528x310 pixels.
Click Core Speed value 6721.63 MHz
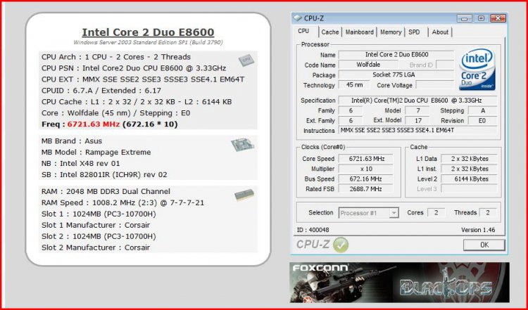[366, 159]
